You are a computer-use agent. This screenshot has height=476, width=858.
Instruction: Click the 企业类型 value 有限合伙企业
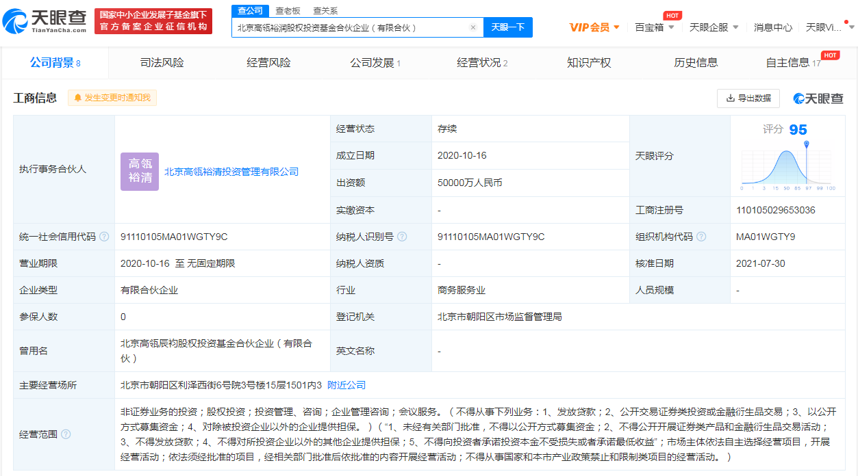(x=149, y=290)
